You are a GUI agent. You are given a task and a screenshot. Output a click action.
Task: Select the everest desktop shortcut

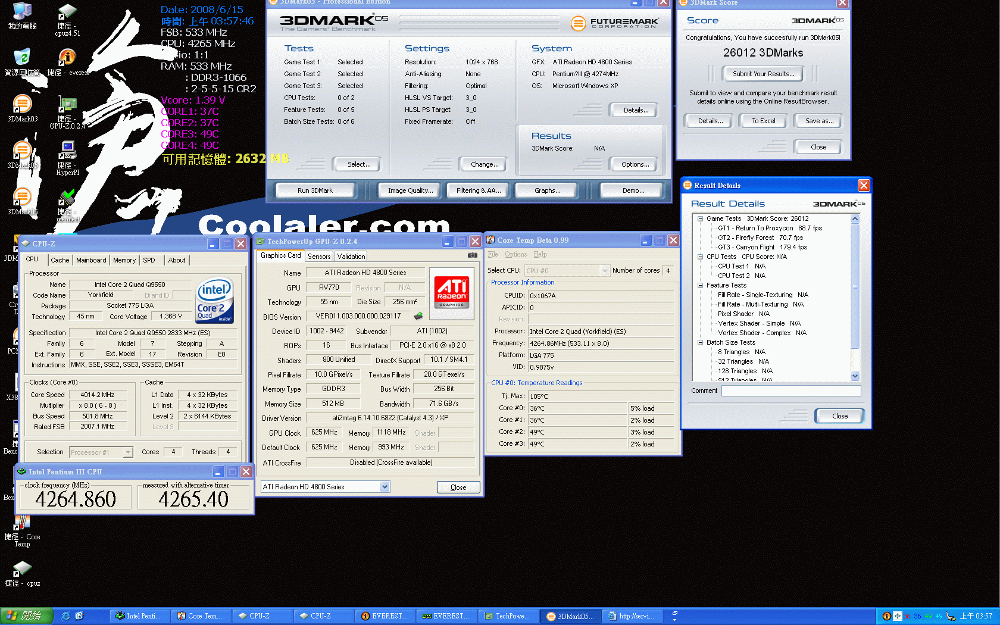pos(68,62)
